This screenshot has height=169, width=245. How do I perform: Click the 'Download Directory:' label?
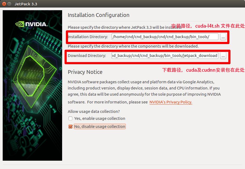click(x=87, y=56)
